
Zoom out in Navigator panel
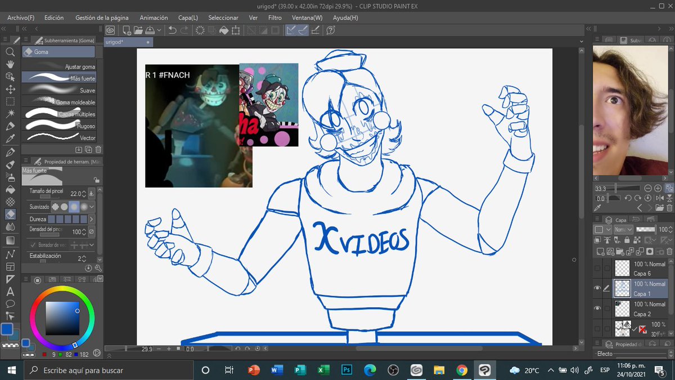click(649, 188)
